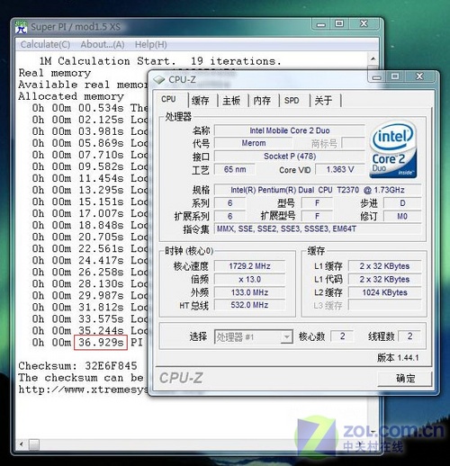Click the Super PI horizontal scrollbar thumb
Viewport: 450px width, 466px height.
[34, 444]
